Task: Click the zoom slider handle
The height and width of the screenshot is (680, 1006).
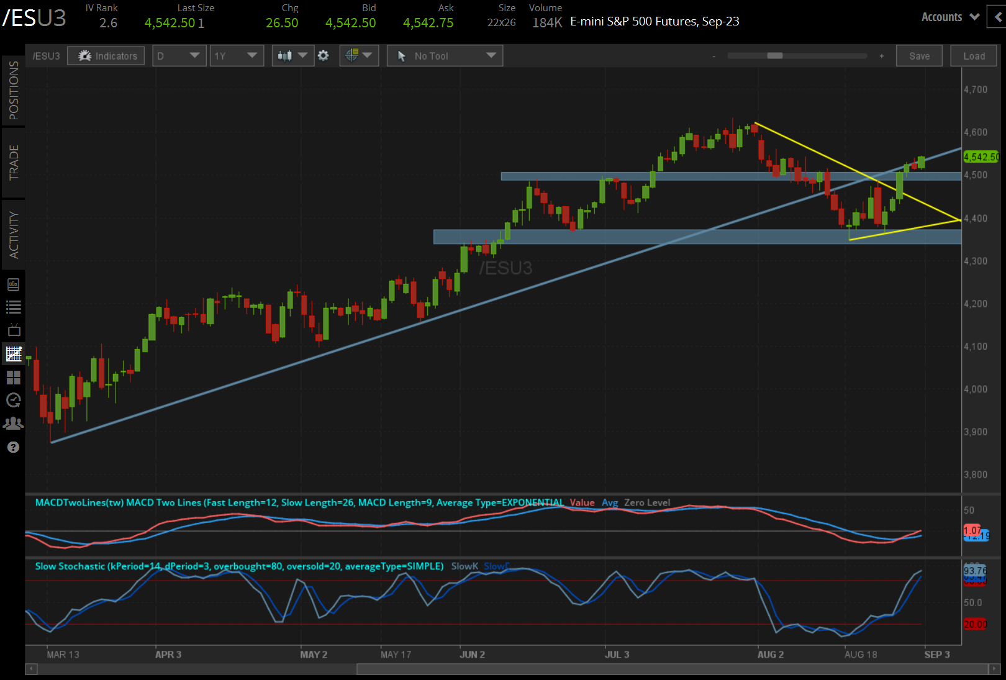Action: [775, 56]
